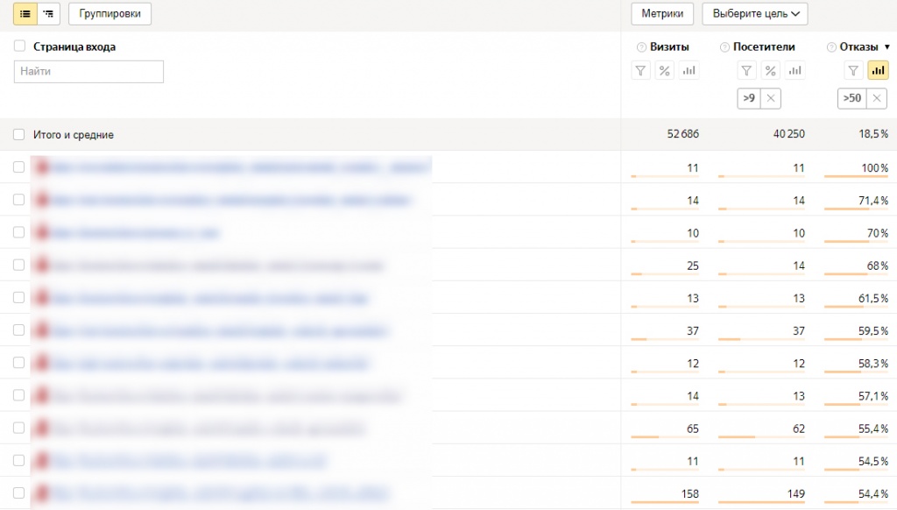Open the filter for the Отказы column

point(853,71)
